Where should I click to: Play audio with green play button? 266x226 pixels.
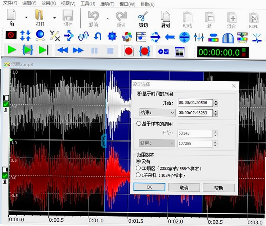coord(12,50)
